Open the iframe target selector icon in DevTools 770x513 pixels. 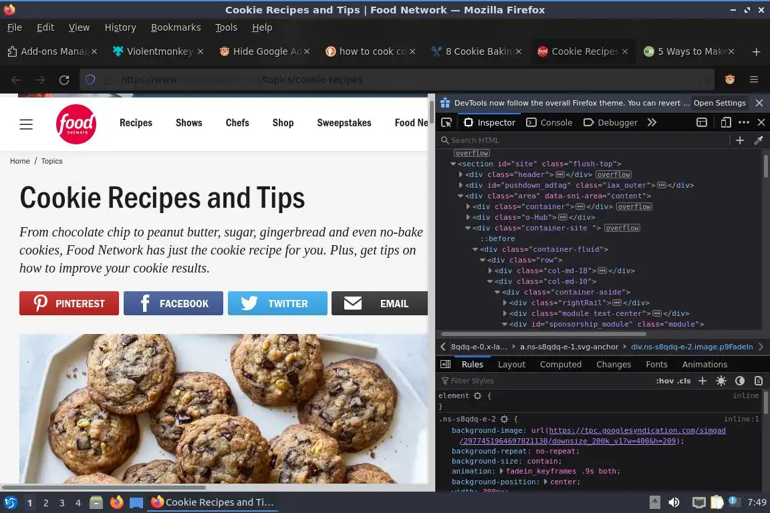702,122
